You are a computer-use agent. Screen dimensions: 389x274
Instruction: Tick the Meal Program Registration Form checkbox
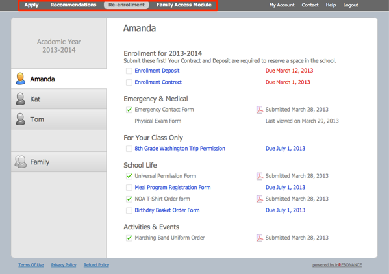pos(129,188)
